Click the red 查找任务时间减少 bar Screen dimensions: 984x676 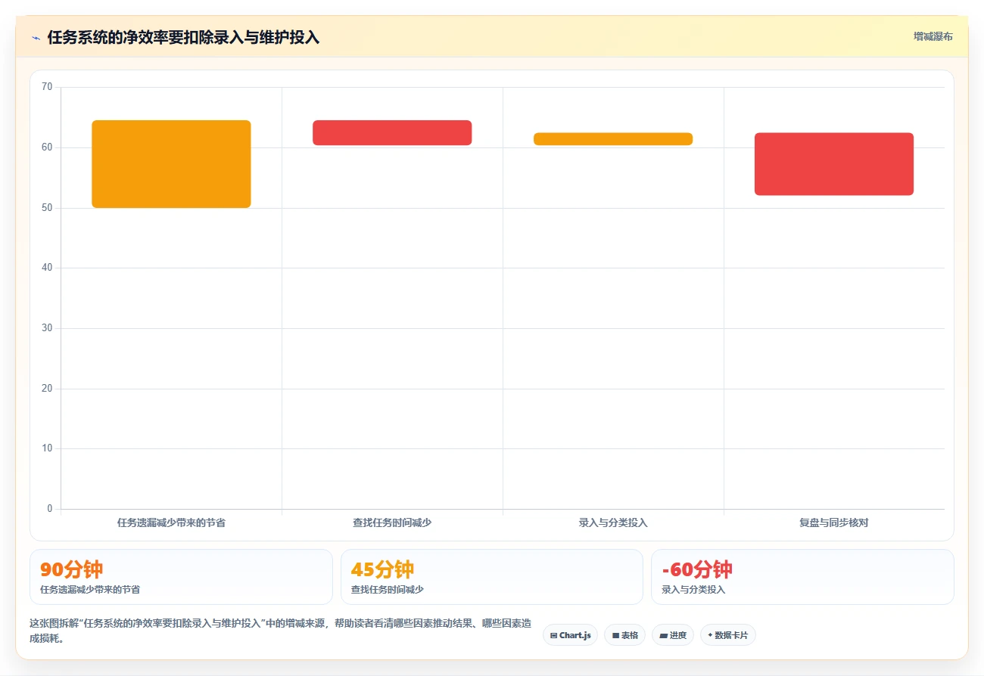[x=392, y=132]
